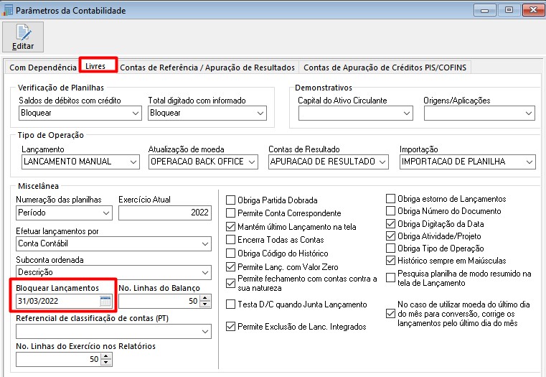
Task: Switch to Com Dependência tab
Action: click(42, 68)
